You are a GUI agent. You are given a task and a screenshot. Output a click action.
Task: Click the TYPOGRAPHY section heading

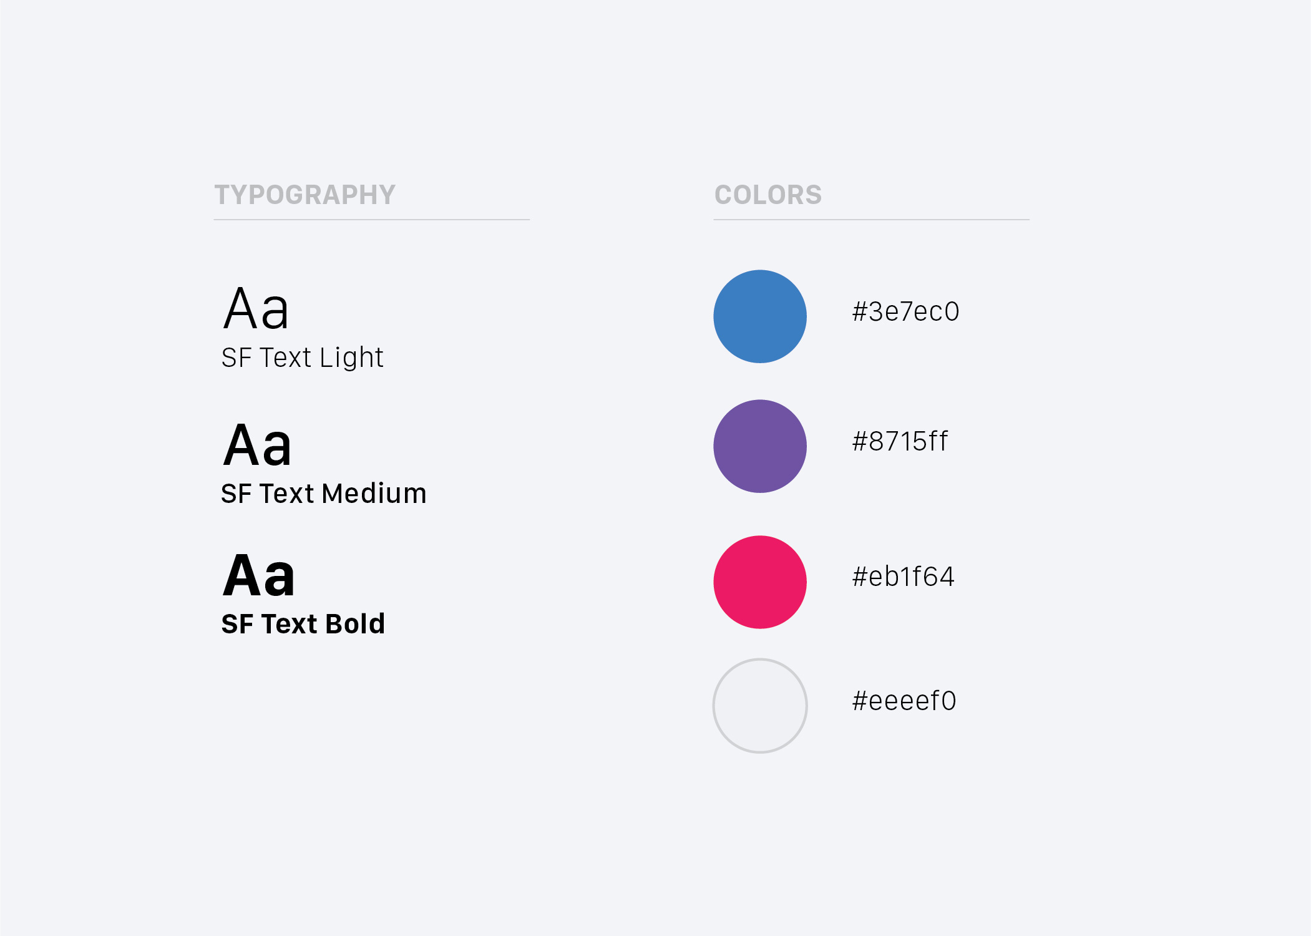(x=305, y=195)
